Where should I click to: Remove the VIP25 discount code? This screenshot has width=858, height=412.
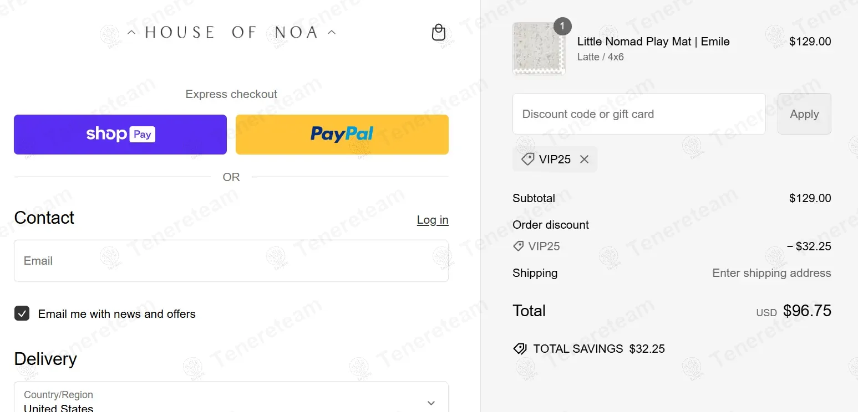(x=584, y=159)
